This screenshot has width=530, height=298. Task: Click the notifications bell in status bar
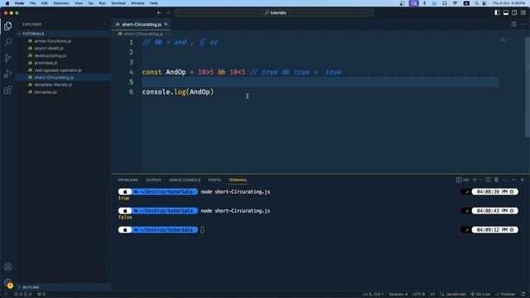click(x=523, y=295)
